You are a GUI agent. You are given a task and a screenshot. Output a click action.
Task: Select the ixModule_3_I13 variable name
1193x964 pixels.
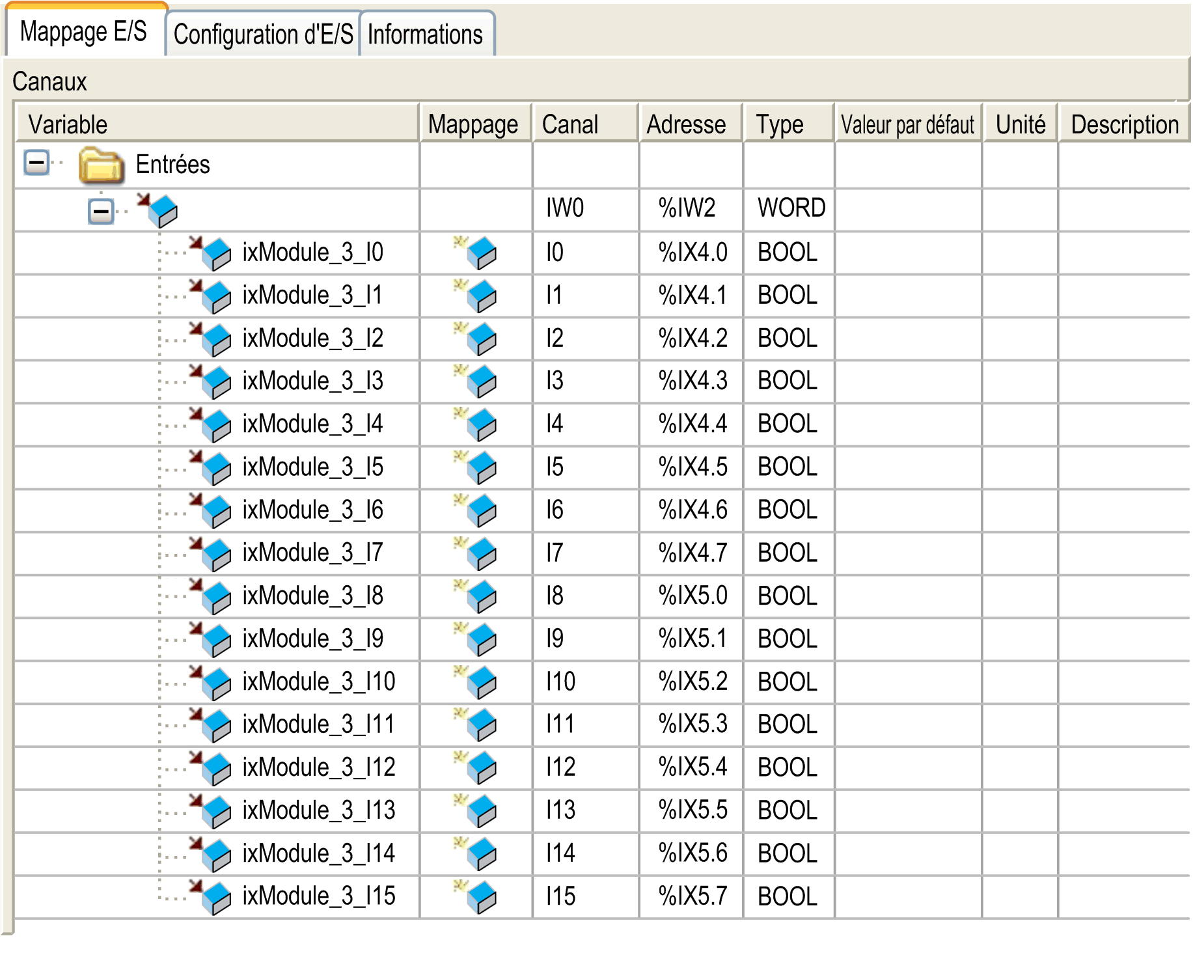[318, 811]
